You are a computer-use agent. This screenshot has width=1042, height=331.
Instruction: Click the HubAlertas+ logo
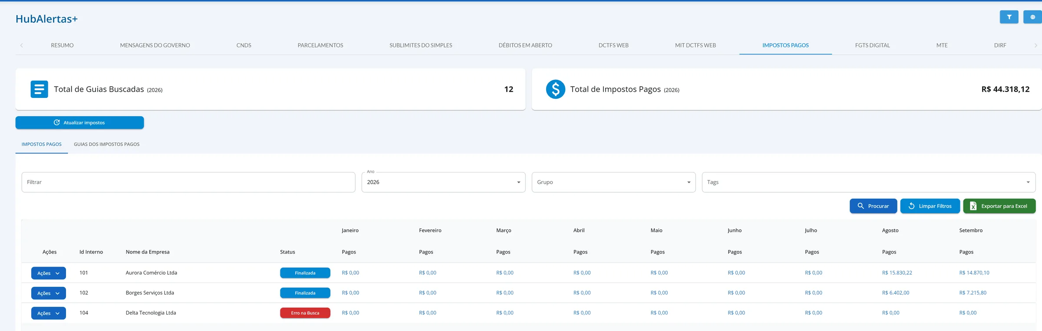(x=46, y=19)
